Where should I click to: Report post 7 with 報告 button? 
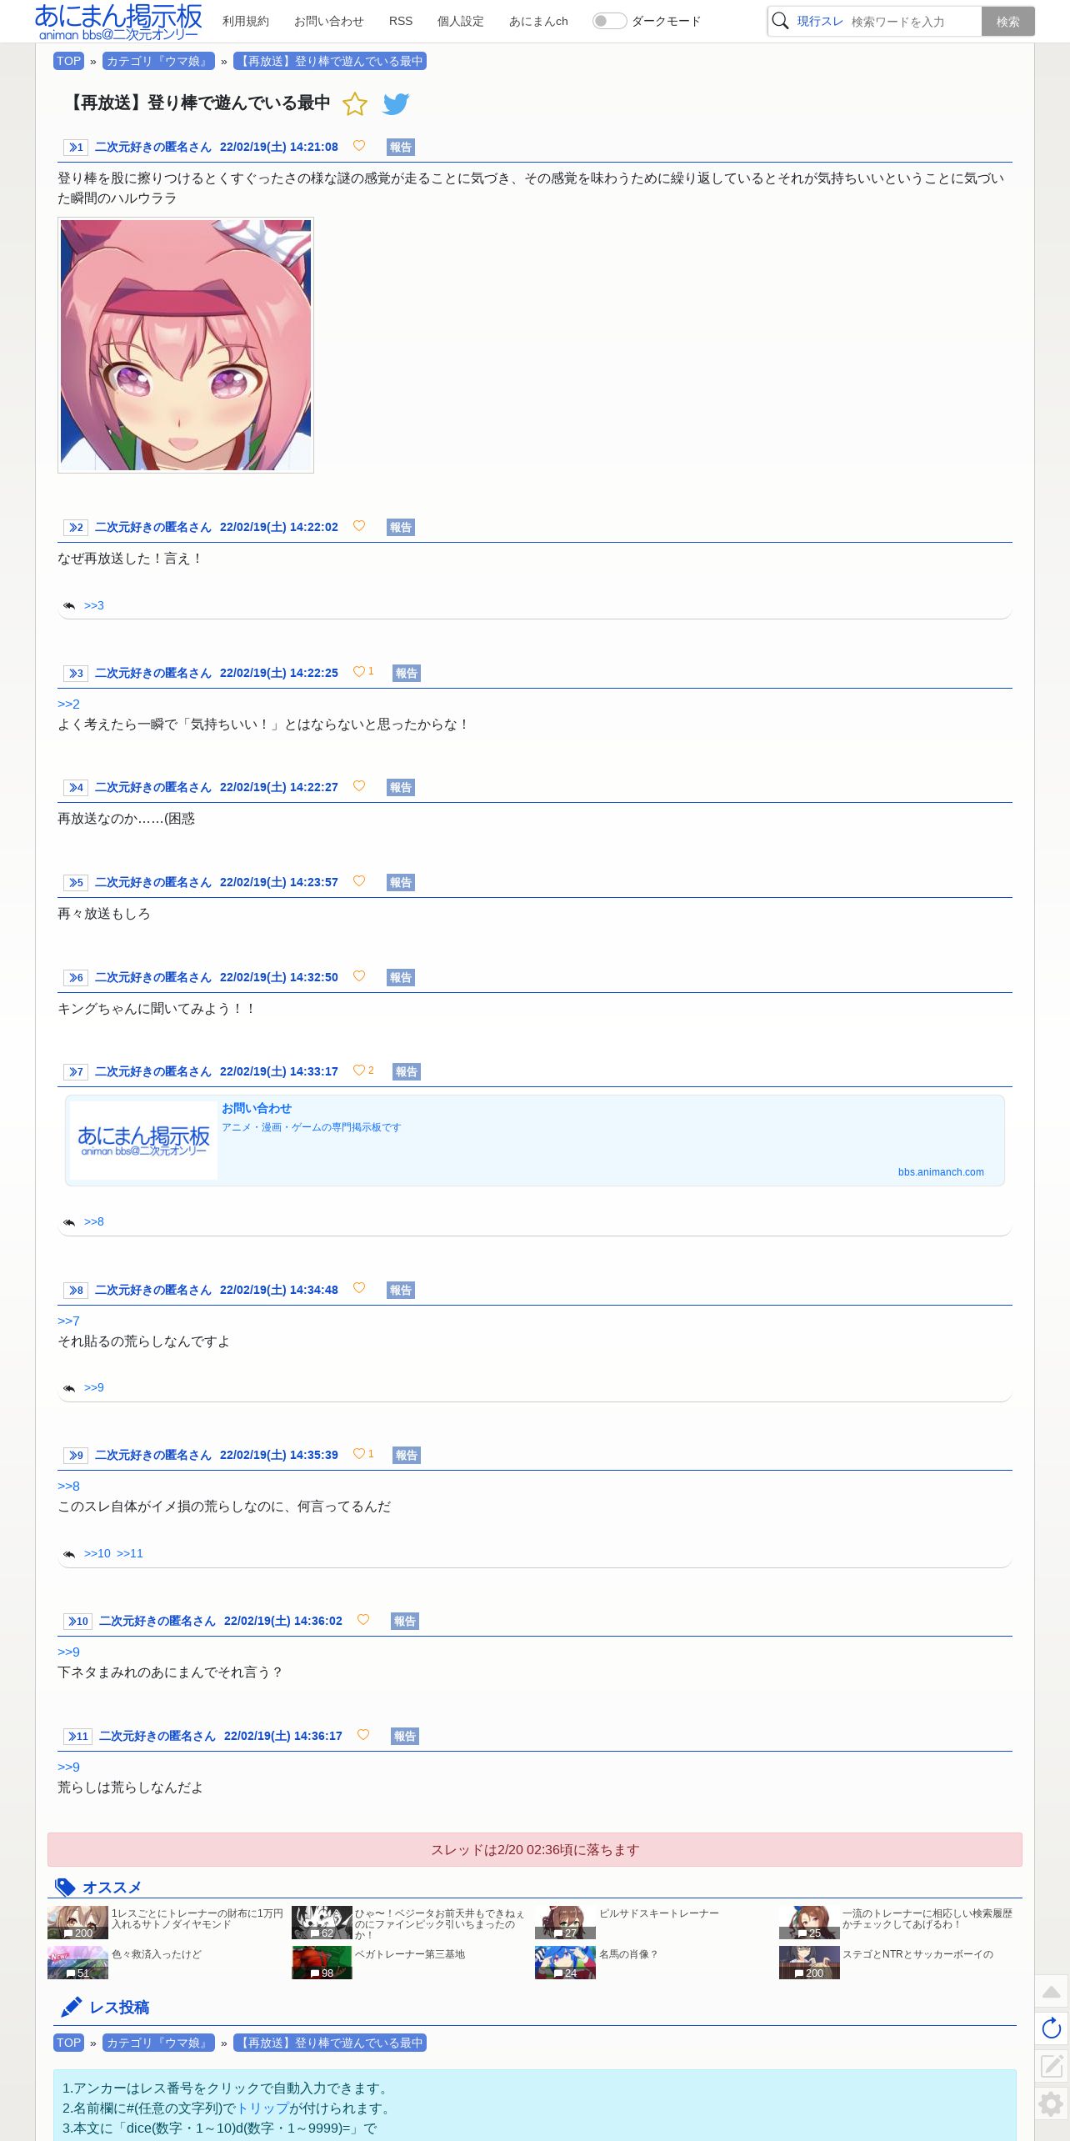pyautogui.click(x=407, y=1071)
